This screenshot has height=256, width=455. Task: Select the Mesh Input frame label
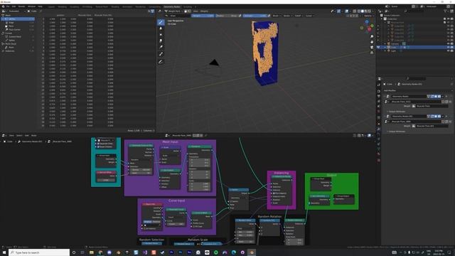[170, 142]
